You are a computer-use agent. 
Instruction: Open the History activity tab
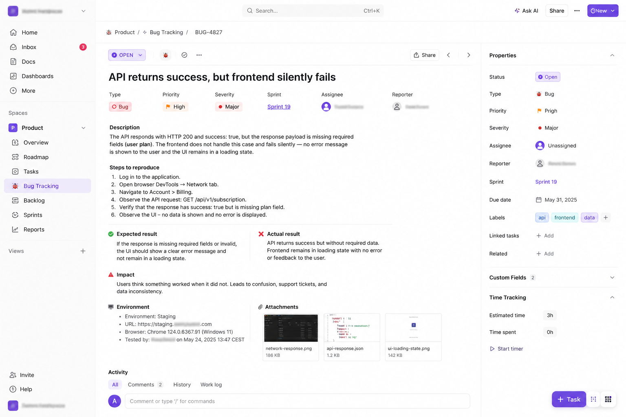click(182, 385)
